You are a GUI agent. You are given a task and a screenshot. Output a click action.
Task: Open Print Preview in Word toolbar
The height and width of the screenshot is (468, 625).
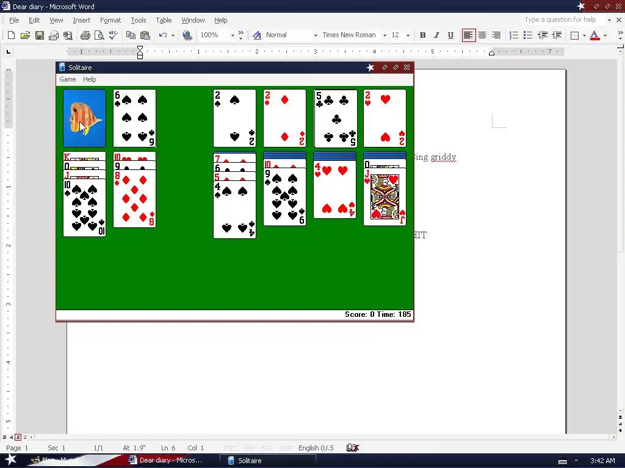99,35
